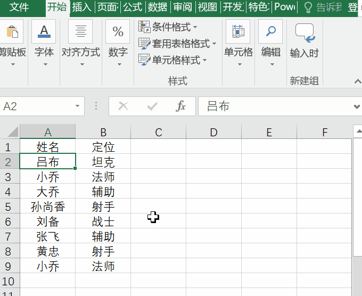Click the percent Number format icon
This screenshot has height=296, width=362.
click(118, 31)
